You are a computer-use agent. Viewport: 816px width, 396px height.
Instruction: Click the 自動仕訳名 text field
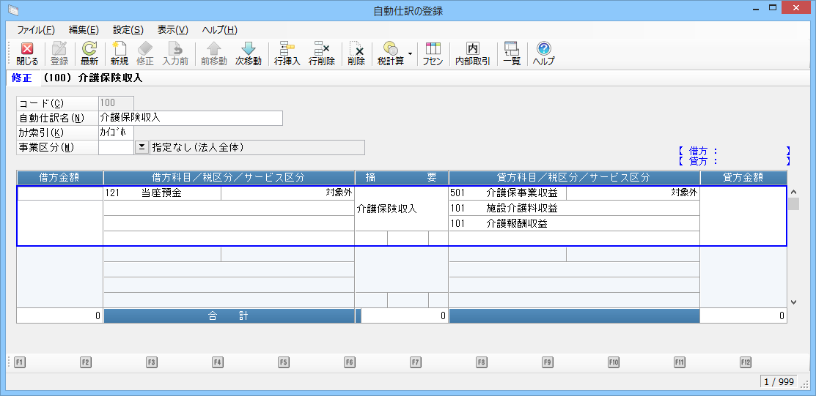click(190, 118)
